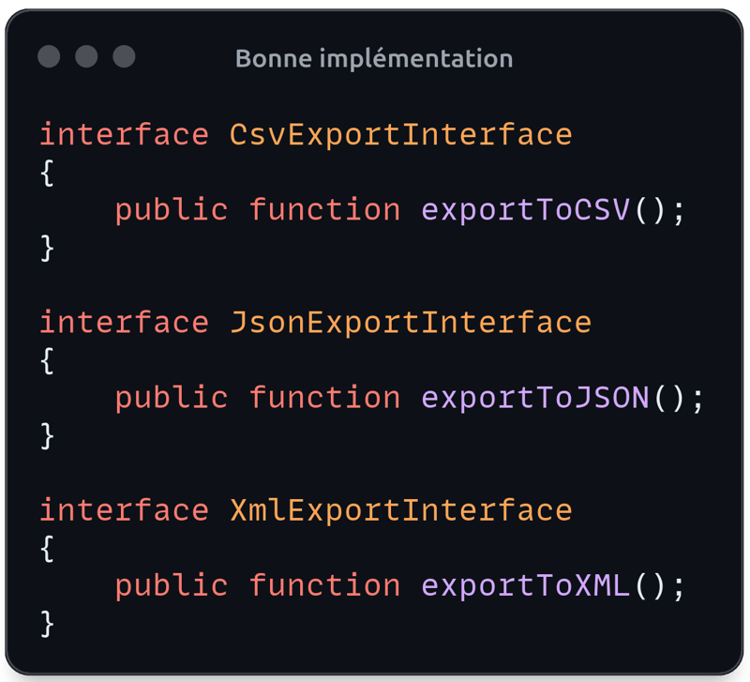The height and width of the screenshot is (682, 750).
Task: Click 'public' on the exportToXML line
Action: 172,586
